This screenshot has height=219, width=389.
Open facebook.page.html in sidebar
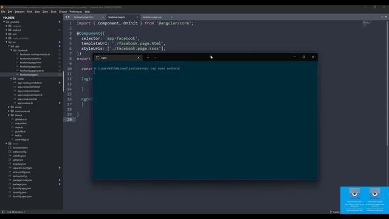(30, 63)
